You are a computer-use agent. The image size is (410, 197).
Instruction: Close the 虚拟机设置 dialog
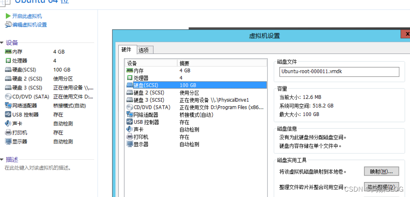406,34
